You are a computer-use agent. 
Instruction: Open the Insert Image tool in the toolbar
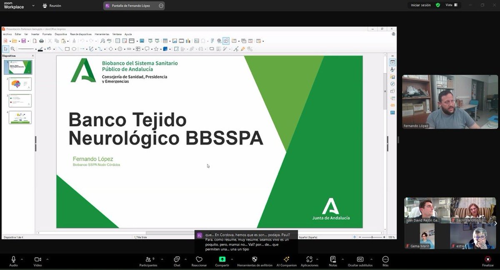(x=175, y=40)
